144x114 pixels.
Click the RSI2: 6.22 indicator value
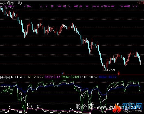[36, 77]
